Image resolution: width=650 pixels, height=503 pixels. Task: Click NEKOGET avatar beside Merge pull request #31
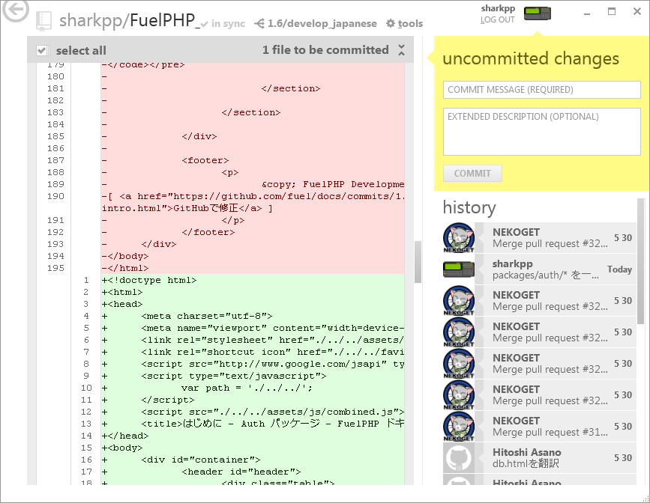[459, 427]
